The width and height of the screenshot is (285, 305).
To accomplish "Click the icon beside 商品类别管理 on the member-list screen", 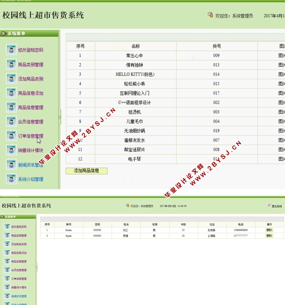I will 7,235.
